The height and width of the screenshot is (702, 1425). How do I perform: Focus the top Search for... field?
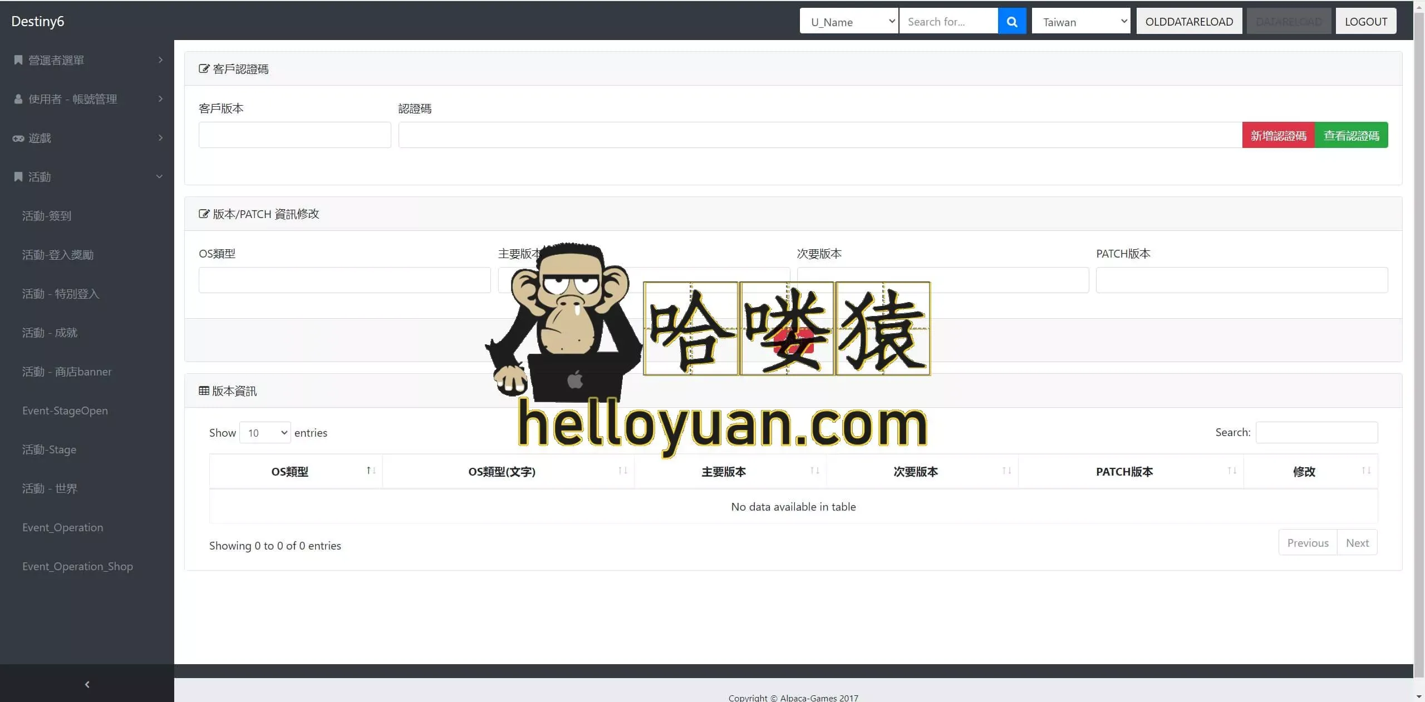[x=949, y=21]
